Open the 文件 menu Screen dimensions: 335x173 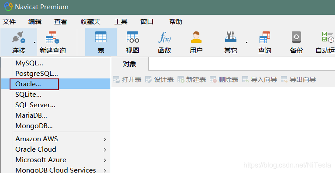pos(9,21)
